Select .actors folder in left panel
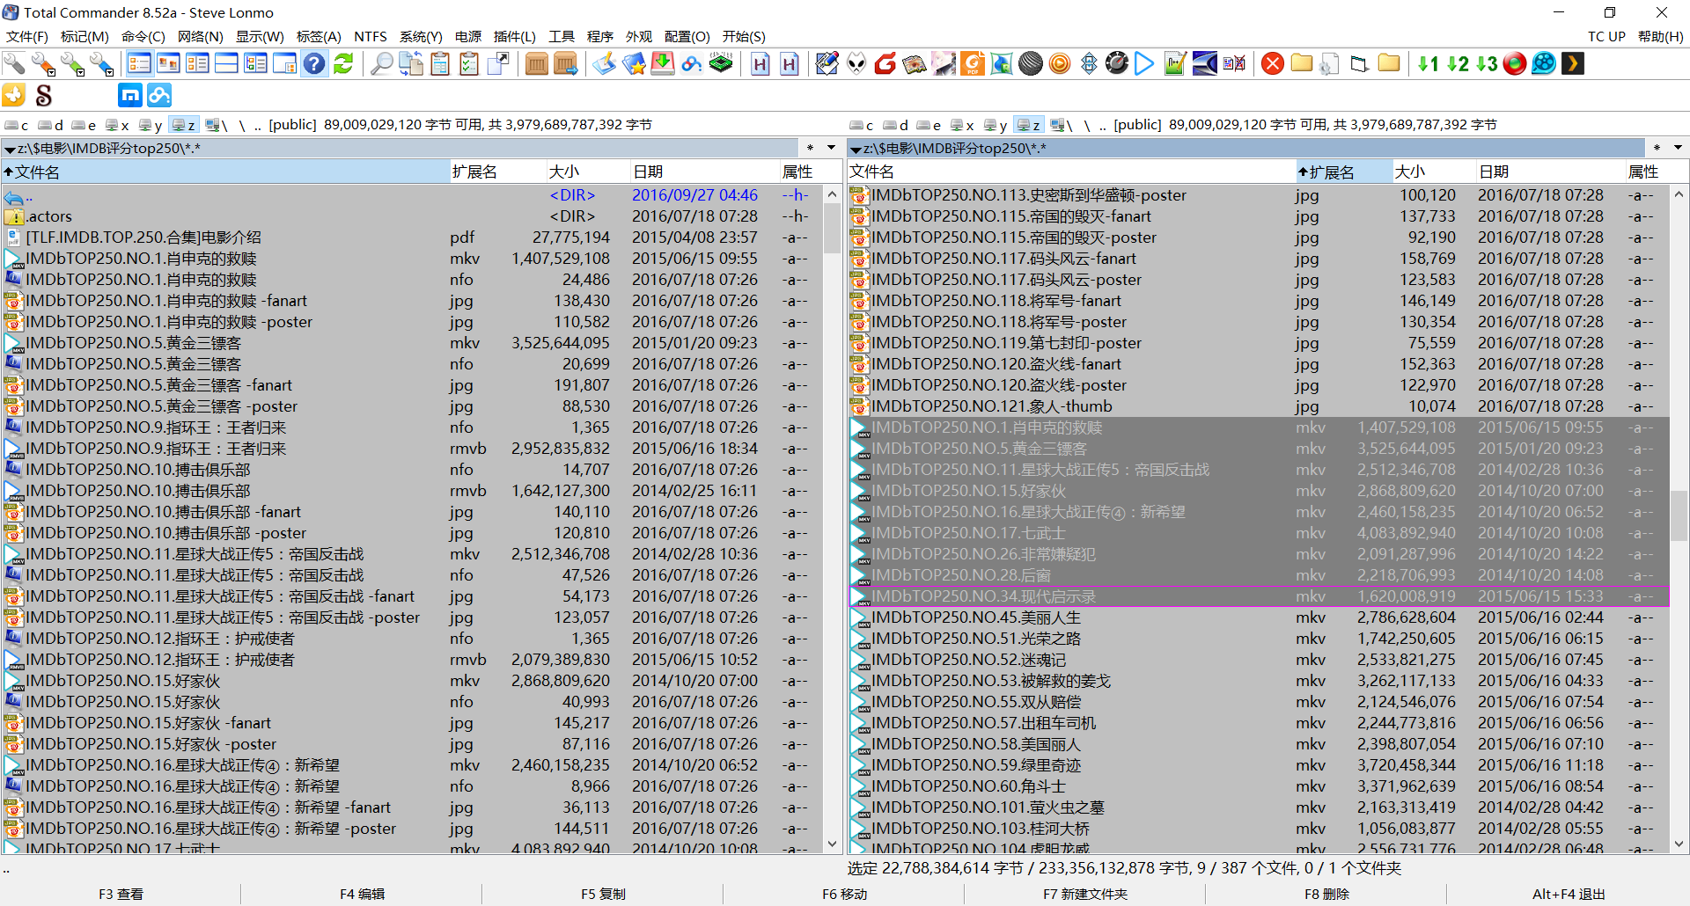Image resolution: width=1690 pixels, height=906 pixels. [x=411, y=216]
